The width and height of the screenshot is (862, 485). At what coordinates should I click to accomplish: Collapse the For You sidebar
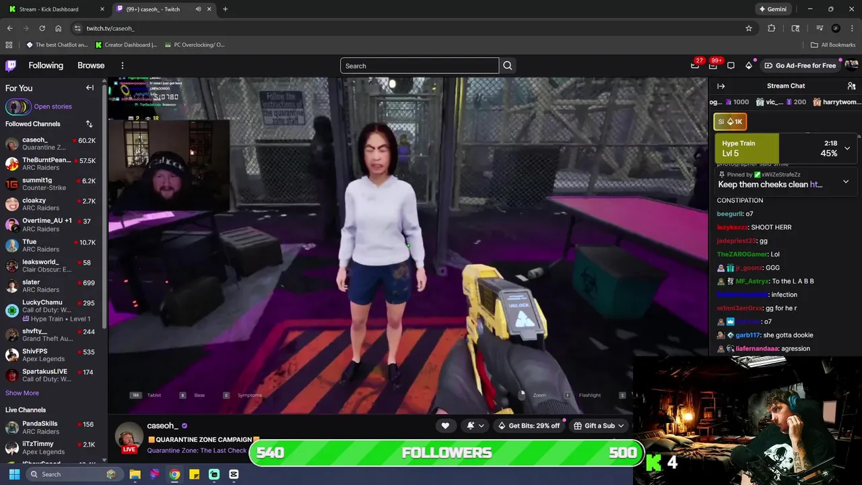pyautogui.click(x=90, y=88)
